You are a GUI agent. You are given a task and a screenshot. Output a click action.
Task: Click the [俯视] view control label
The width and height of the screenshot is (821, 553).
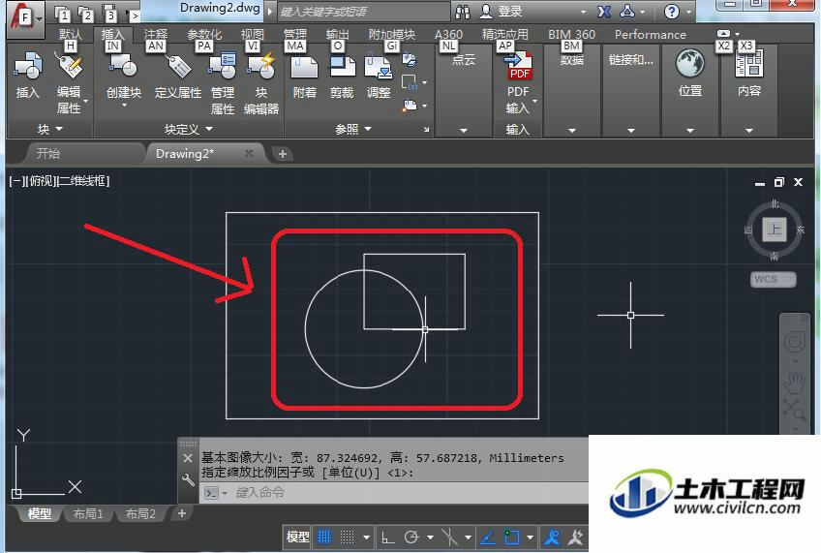41,181
